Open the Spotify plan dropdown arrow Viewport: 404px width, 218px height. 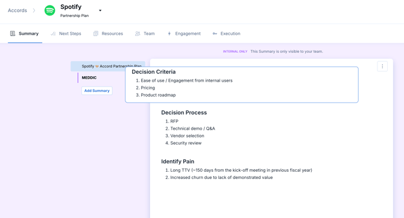[100, 11]
